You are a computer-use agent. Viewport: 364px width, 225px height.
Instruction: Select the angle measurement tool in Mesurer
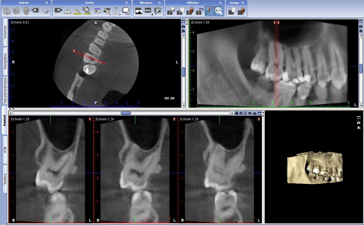(158, 11)
